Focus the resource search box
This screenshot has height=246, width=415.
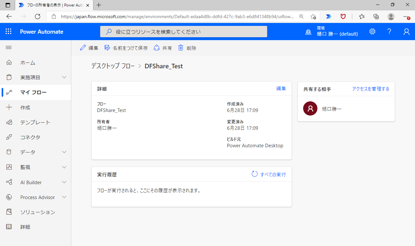click(184, 31)
